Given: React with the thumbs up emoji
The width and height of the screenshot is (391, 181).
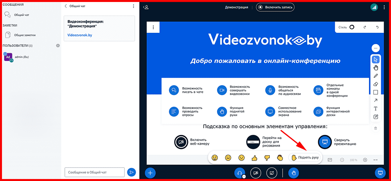Looking at the screenshot, I should [x=254, y=158].
